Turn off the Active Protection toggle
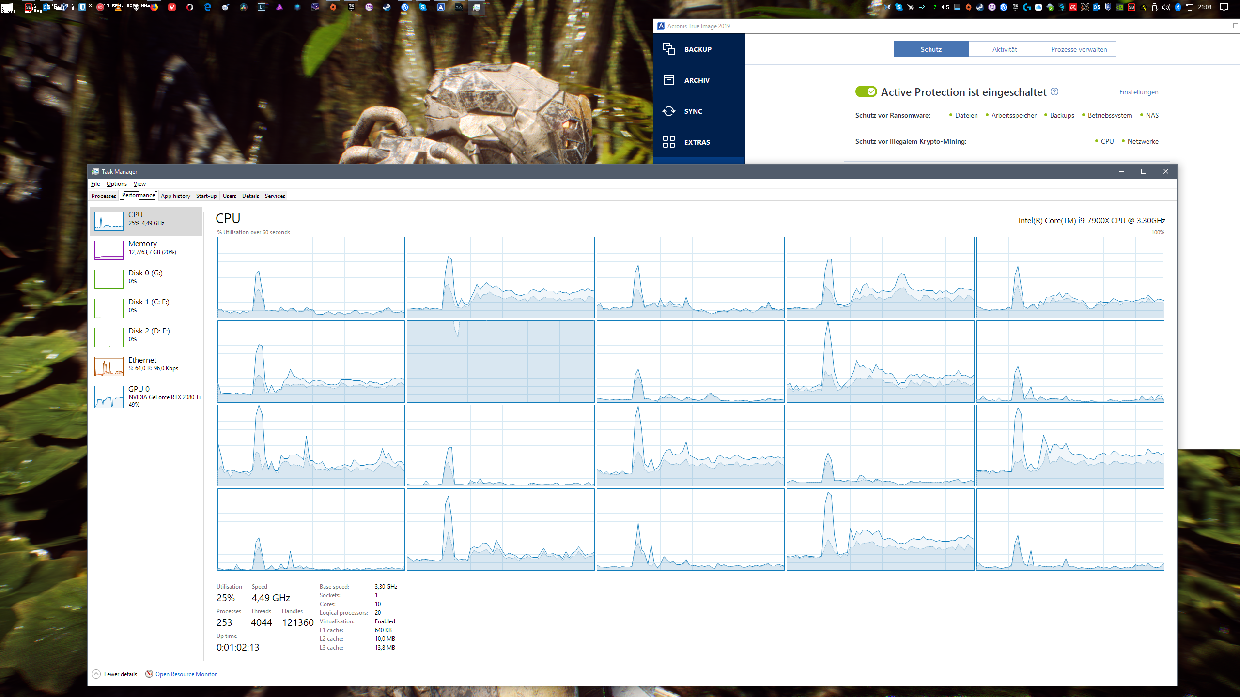Screen dimensions: 1240x697 [866, 91]
